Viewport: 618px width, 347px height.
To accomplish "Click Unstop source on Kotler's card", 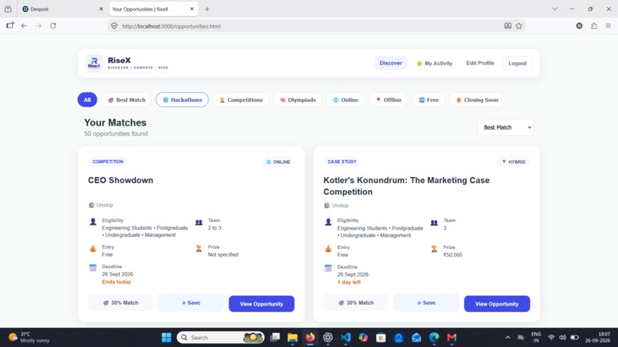I will 336,205.
